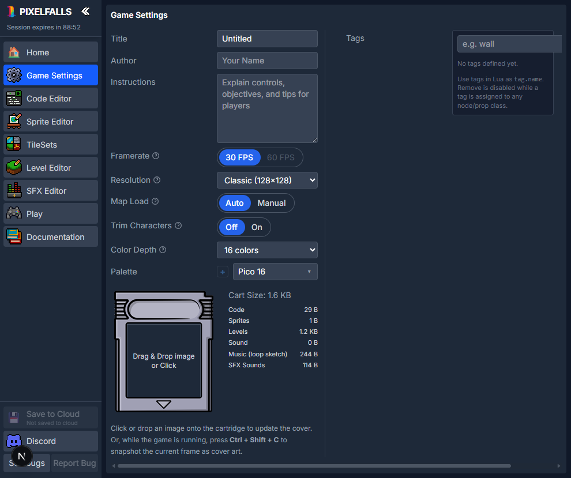571x478 pixels.
Task: Go to Level Editor
Action: (51, 167)
